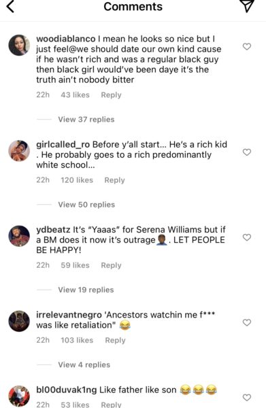Like girlcalled_ro's comment with heart
Viewport: 266px width, 408px height.
point(247,152)
